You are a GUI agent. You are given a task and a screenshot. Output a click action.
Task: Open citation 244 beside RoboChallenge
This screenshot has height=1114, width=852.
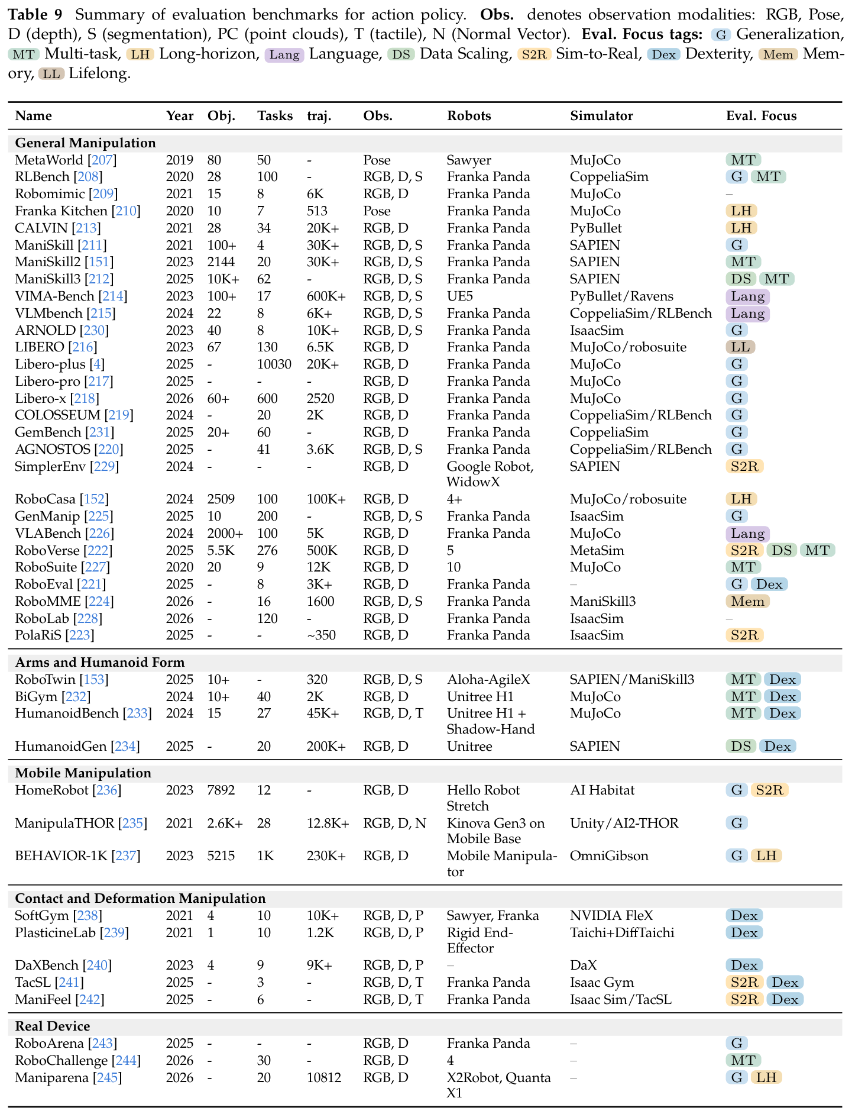click(x=126, y=1061)
